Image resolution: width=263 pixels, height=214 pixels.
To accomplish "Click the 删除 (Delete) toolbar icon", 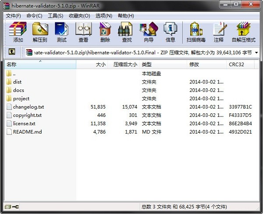I will coord(105,29).
